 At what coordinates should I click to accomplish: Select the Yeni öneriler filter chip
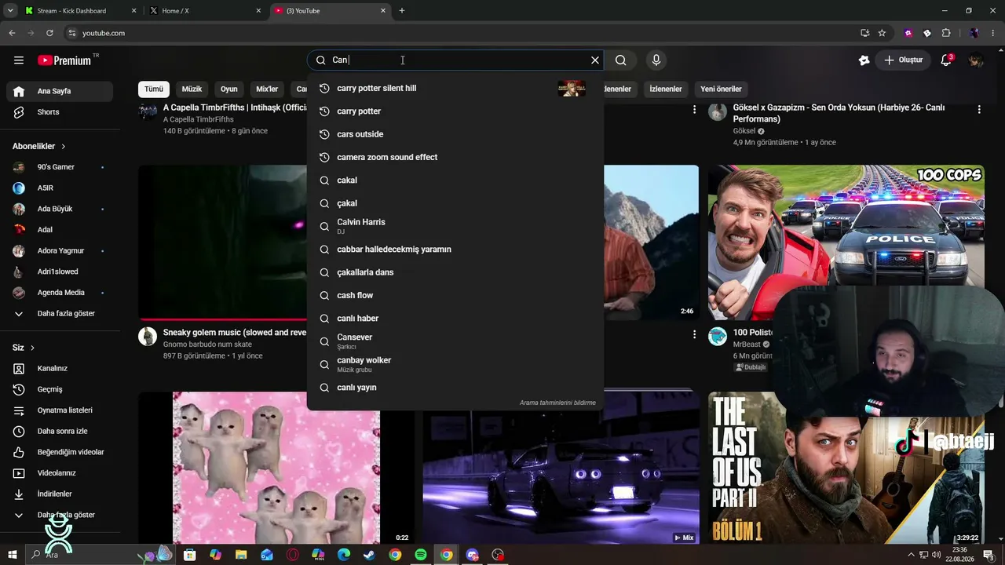722,89
